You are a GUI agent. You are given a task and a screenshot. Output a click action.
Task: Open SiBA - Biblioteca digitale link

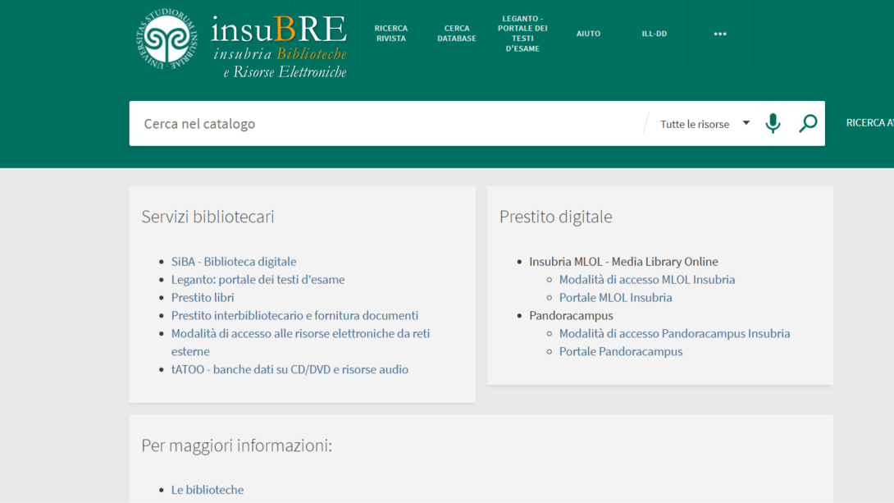coord(234,261)
